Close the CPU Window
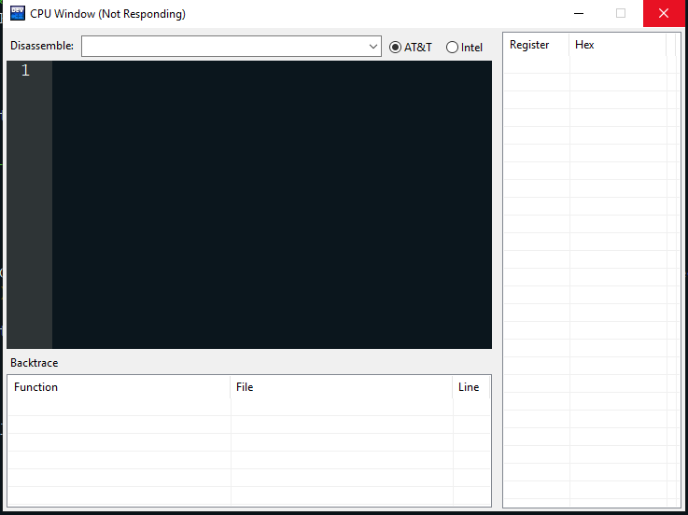The width and height of the screenshot is (688, 515). point(664,14)
